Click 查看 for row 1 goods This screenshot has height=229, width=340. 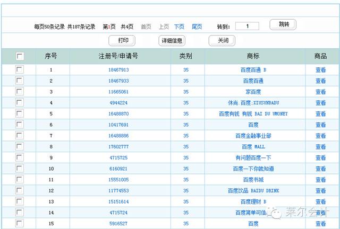pyautogui.click(x=321, y=70)
